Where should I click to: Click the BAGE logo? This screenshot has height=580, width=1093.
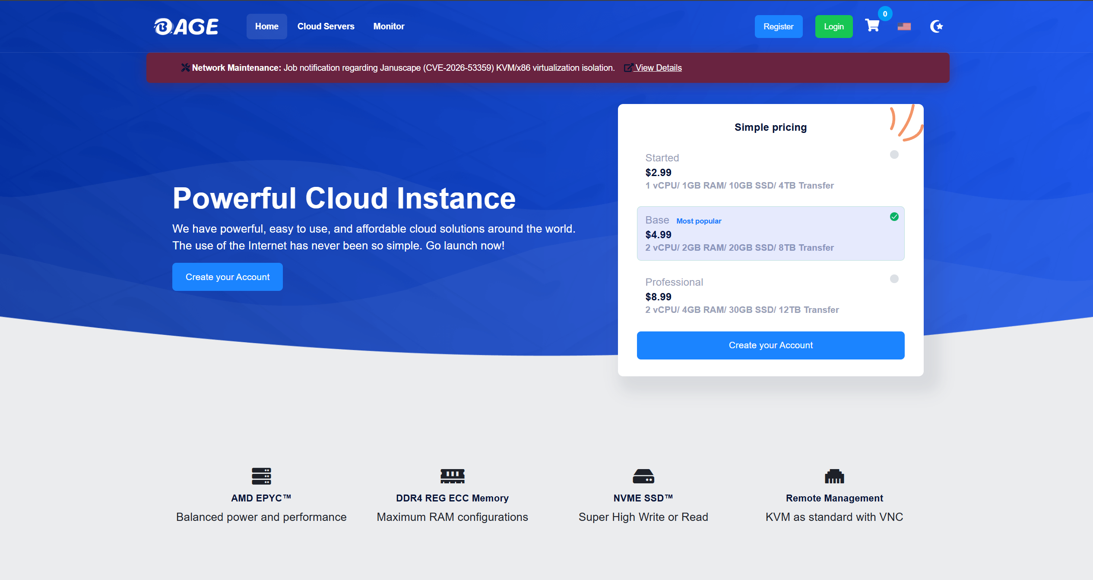pos(186,26)
